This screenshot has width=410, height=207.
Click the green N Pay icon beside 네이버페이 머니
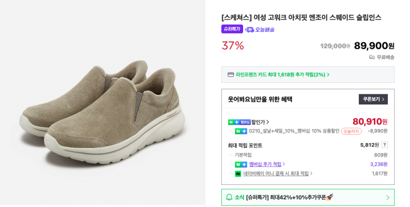238,174
